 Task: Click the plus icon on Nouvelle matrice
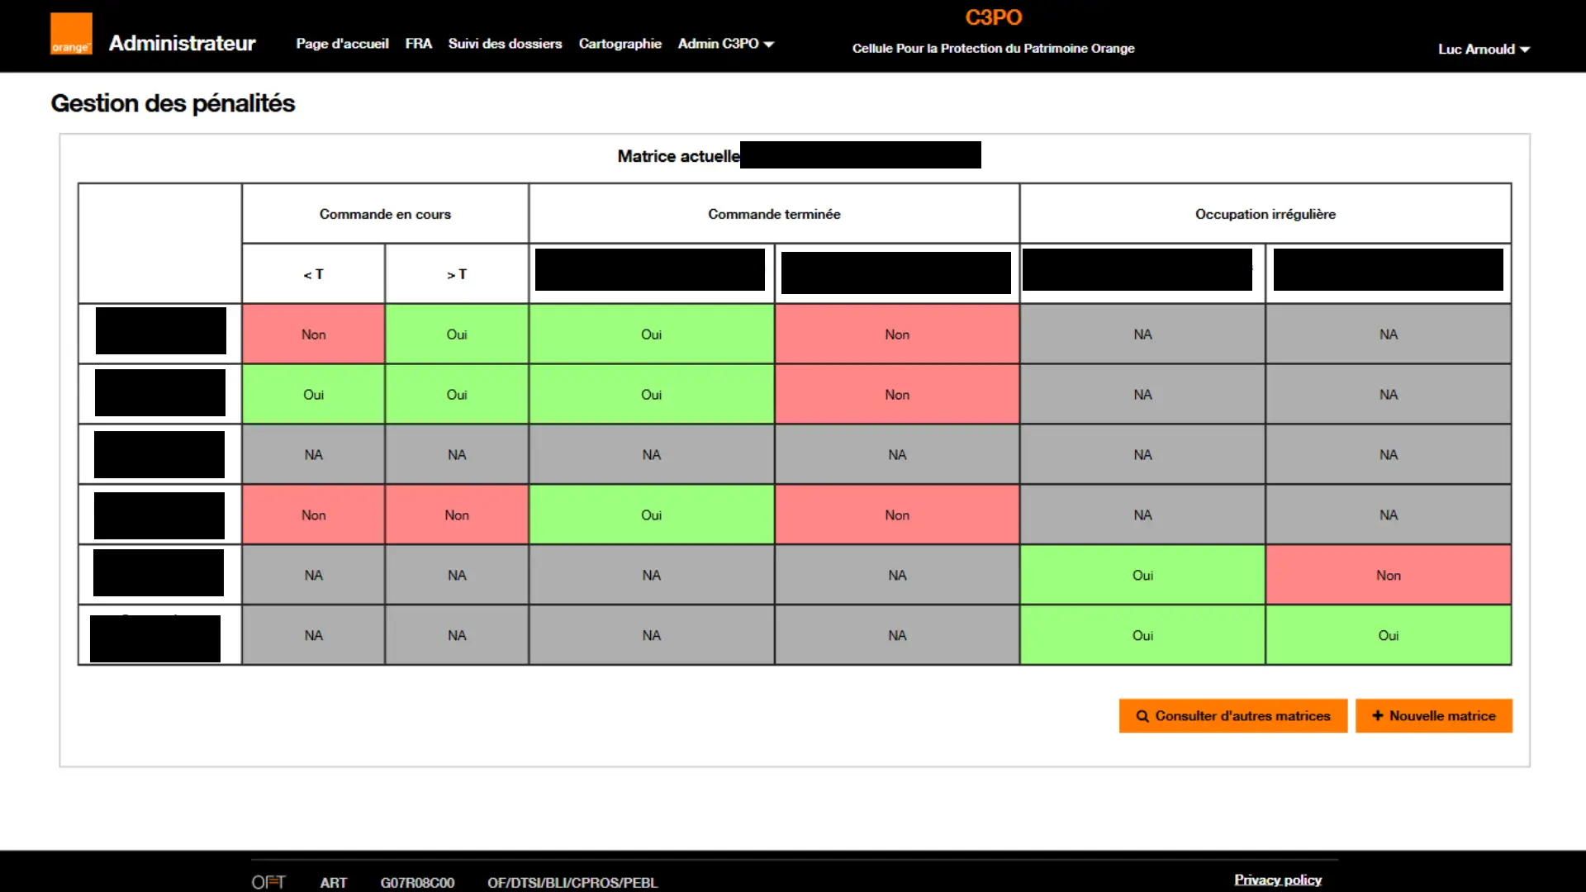pyautogui.click(x=1377, y=716)
